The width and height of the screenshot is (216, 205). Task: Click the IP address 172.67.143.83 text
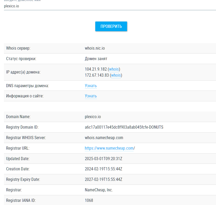pos(97,75)
